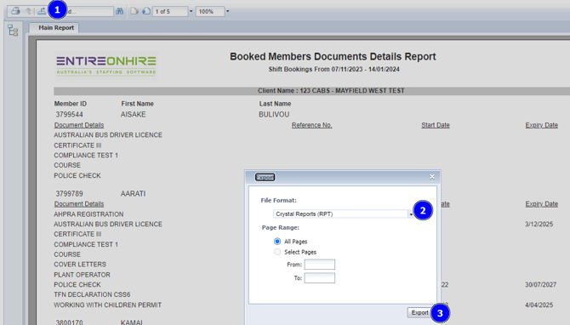Click the Export button in dialog

(419, 312)
